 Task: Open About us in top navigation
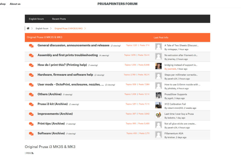point(15,4)
